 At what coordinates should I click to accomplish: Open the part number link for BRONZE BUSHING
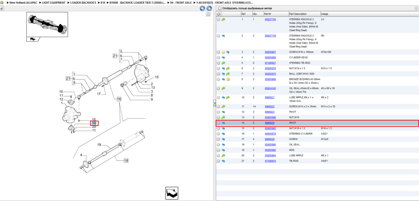pos(270,79)
